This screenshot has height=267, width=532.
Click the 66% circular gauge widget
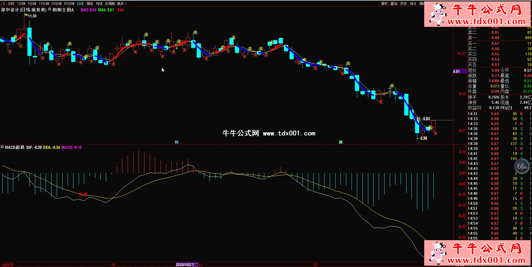pos(522,166)
